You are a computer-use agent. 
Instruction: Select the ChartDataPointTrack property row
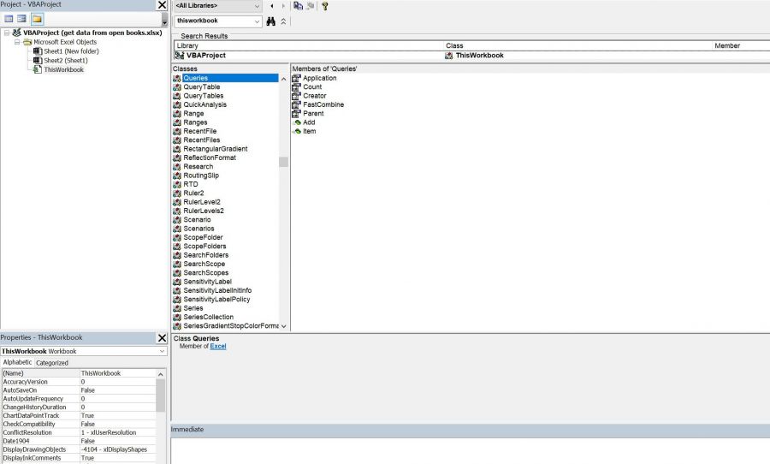[79, 416]
